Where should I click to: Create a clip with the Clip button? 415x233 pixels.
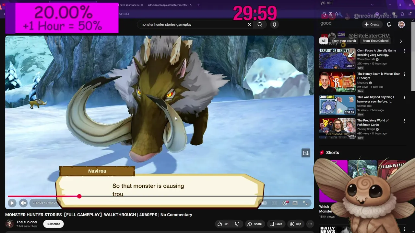[x=295, y=224]
